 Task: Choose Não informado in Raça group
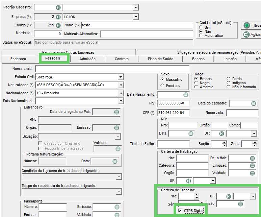pyautogui.click(x=228, y=87)
